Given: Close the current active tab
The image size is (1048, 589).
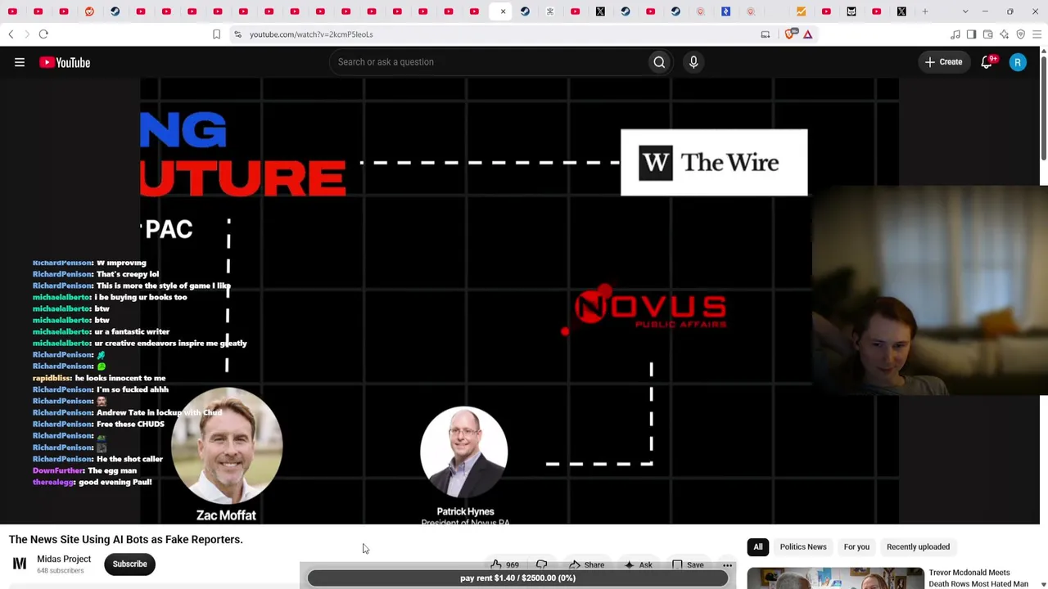Looking at the screenshot, I should point(503,11).
